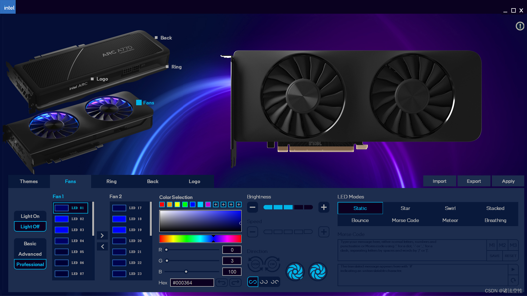
Task: Increase brightness with the plus button
Action: point(324,207)
